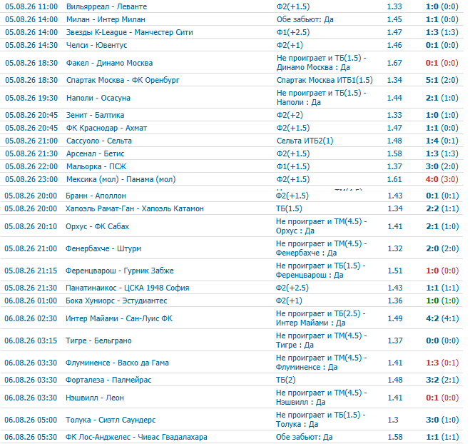The image size is (470, 444).
Task: Open the Форталеза - Палмейрас match
Action: pyautogui.click(x=108, y=380)
